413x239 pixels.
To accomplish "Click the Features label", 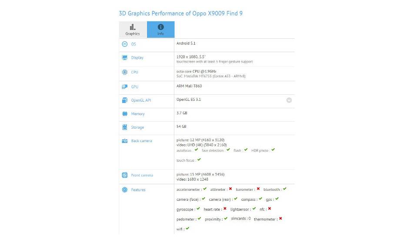I will 138,189.
